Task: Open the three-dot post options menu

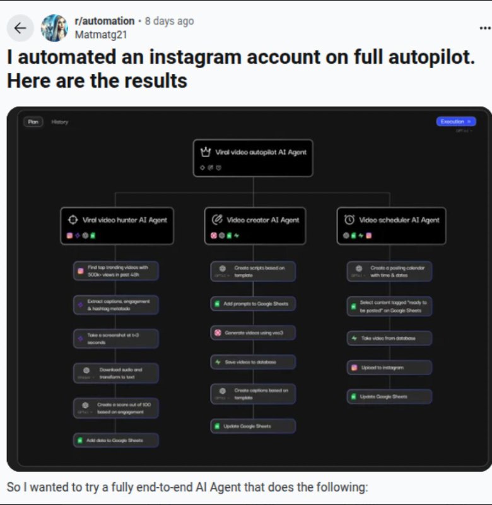Action: point(485,28)
